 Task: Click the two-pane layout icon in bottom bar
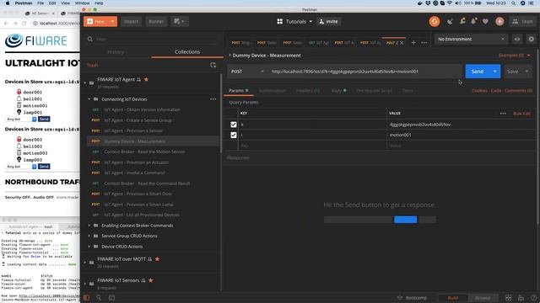pos(508,297)
